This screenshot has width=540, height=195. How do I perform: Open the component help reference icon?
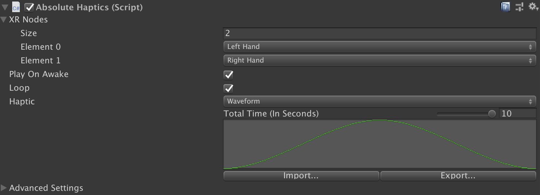pyautogui.click(x=505, y=7)
